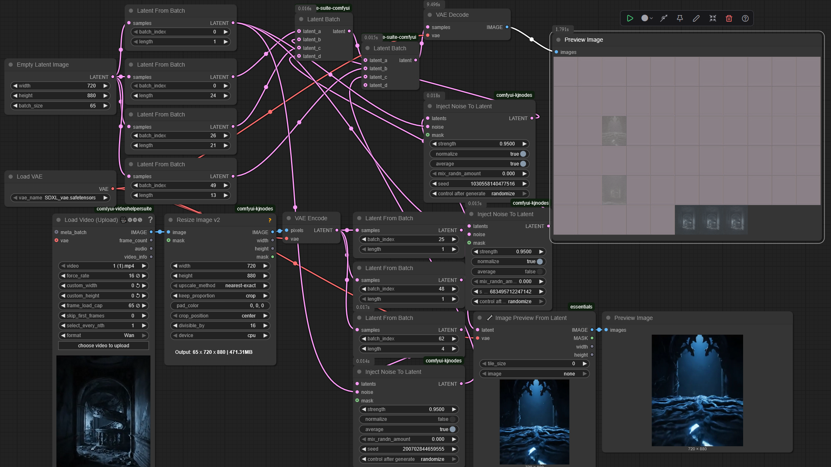Click the bypass node arrow icon
This screenshot has height=467, width=831.
[664, 18]
